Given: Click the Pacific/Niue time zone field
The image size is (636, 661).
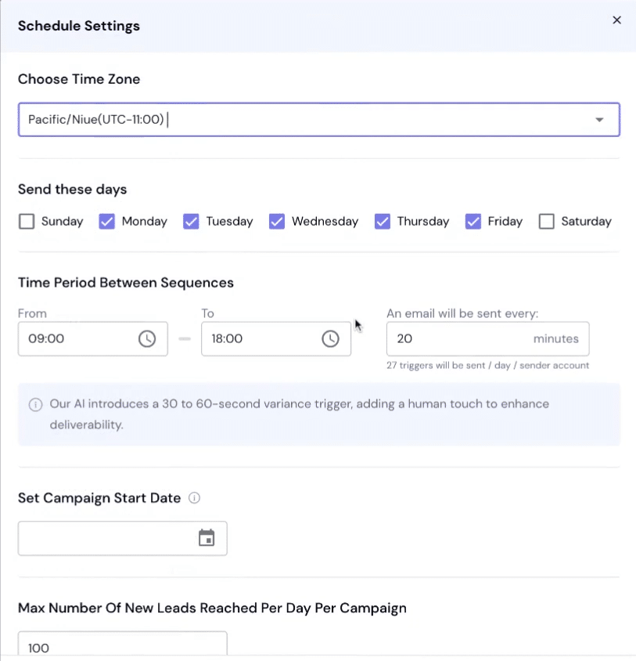Looking at the screenshot, I should [319, 120].
